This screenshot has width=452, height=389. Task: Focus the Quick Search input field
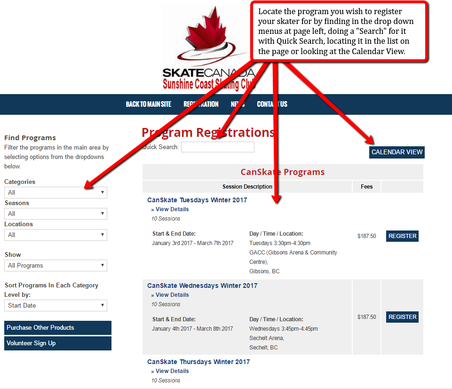[218, 147]
